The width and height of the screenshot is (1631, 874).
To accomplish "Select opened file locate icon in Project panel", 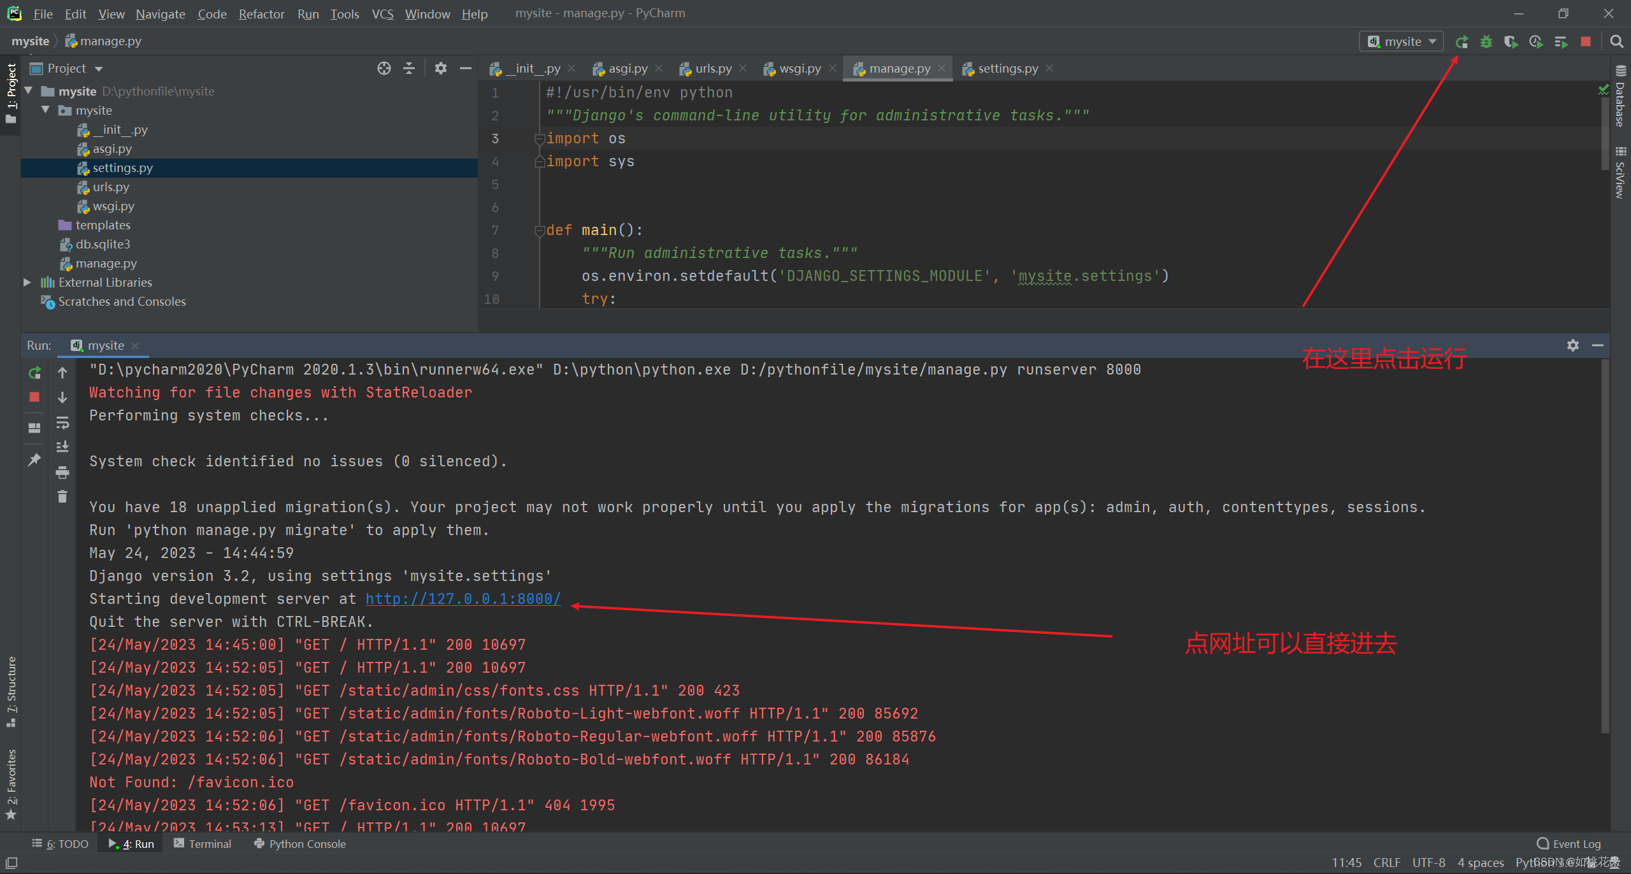I will coord(384,68).
